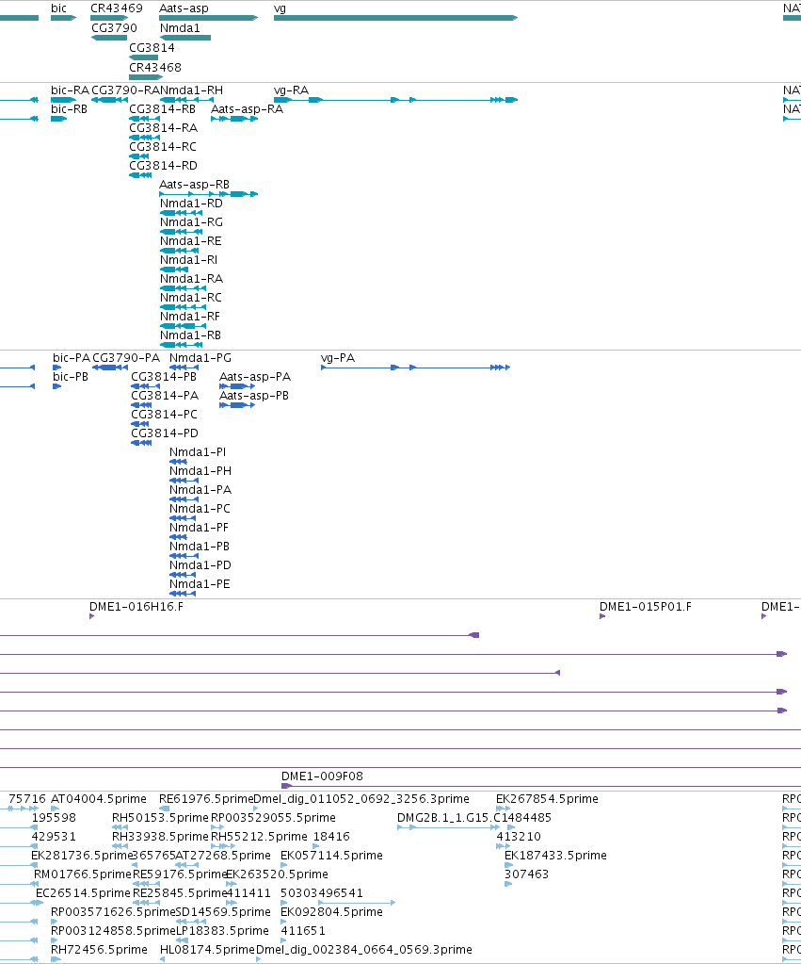Click BAC end label DME1-016H16.F
Viewport: 801px width, 964px height.
(136, 607)
